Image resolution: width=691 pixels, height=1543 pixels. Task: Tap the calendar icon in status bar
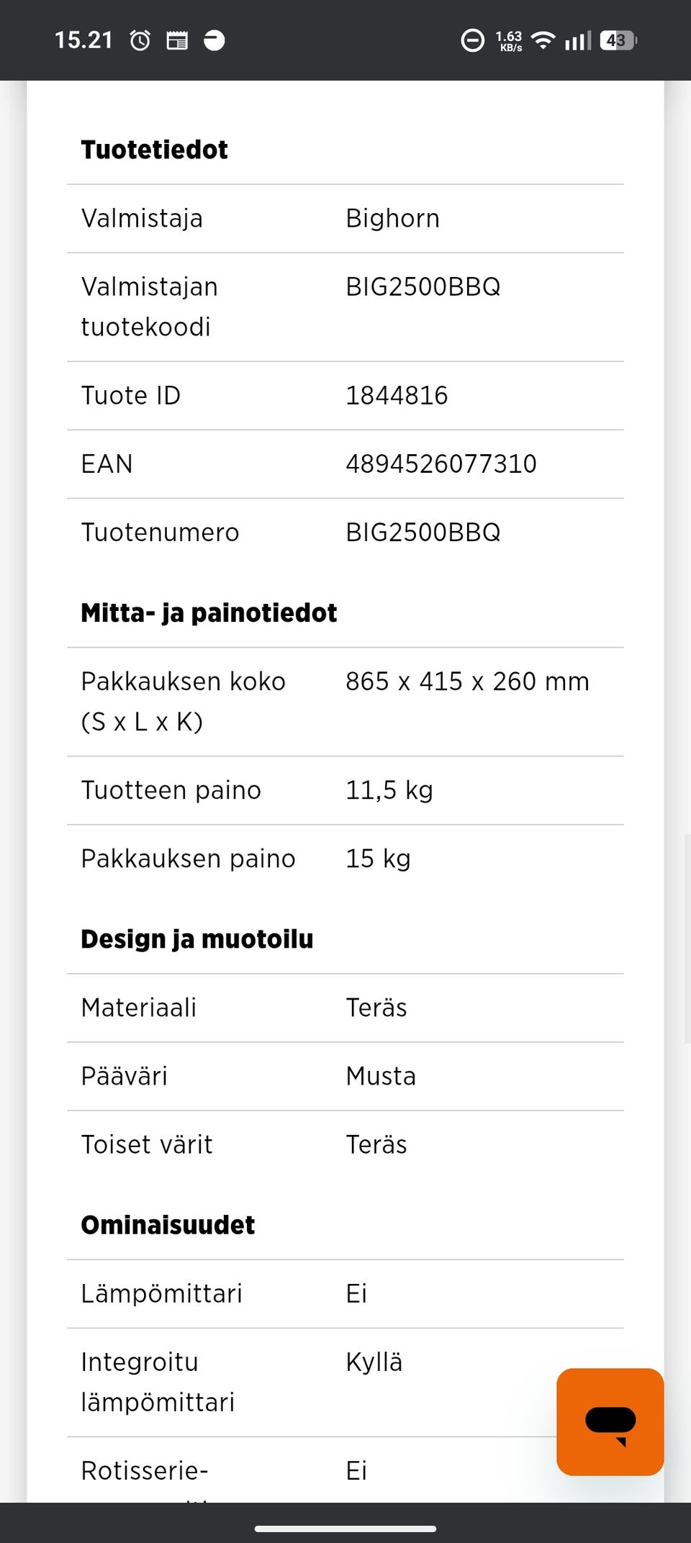coord(177,40)
